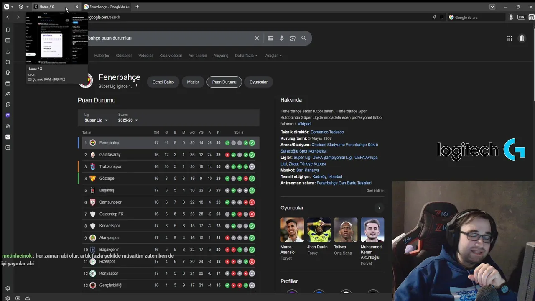Open the on-screen keyboard input tool
535x301 pixels.
pos(270,38)
